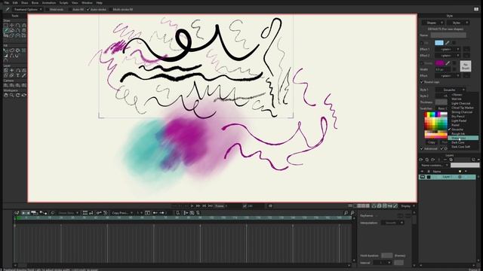Pick the Eyedropper tool in Layer tools
The image size is (483, 271).
coord(23,75)
